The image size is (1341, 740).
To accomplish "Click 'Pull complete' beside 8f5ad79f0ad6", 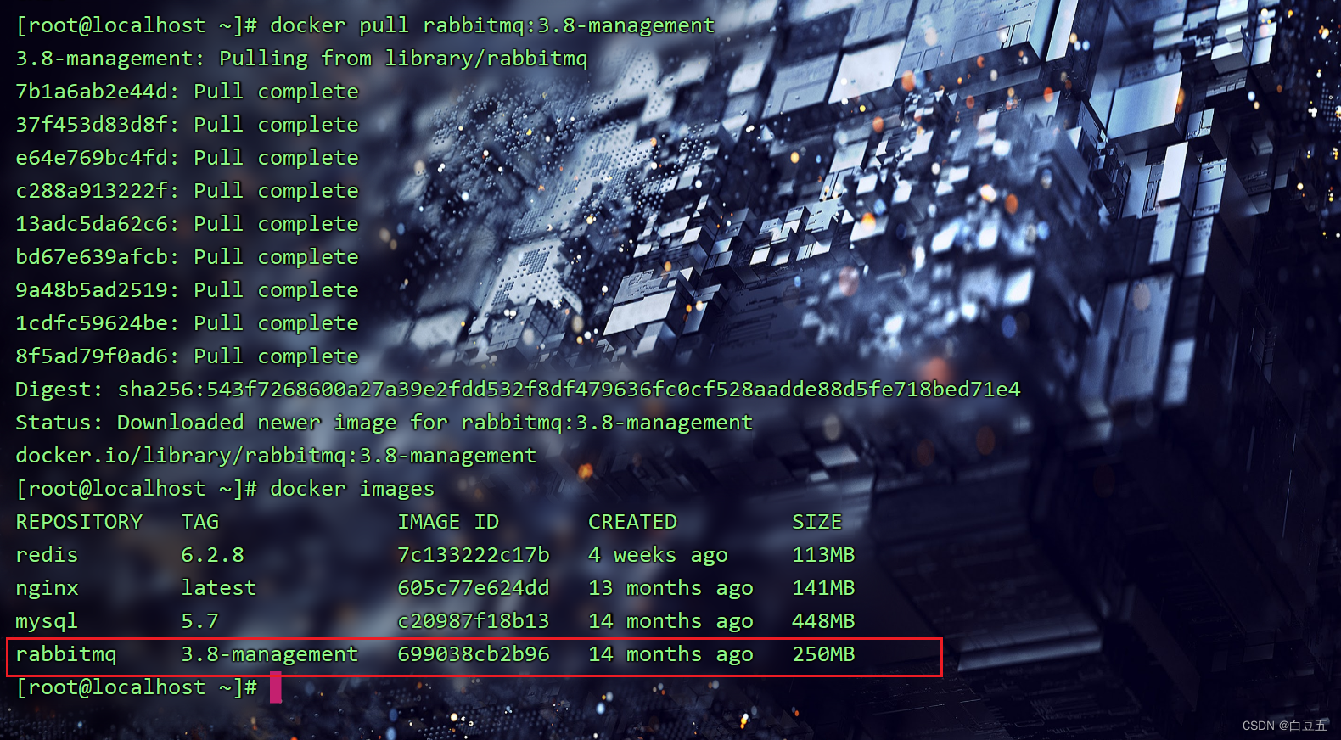I will (276, 356).
